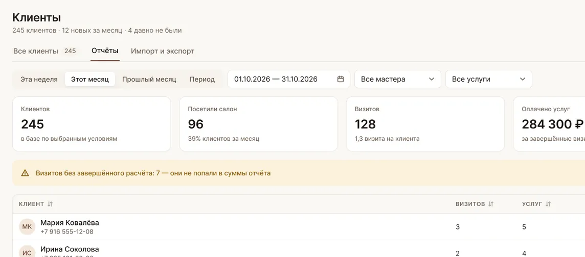Click the subtitle 12 новых за месяц
The width and height of the screenshot is (585, 257).
tap(92, 31)
